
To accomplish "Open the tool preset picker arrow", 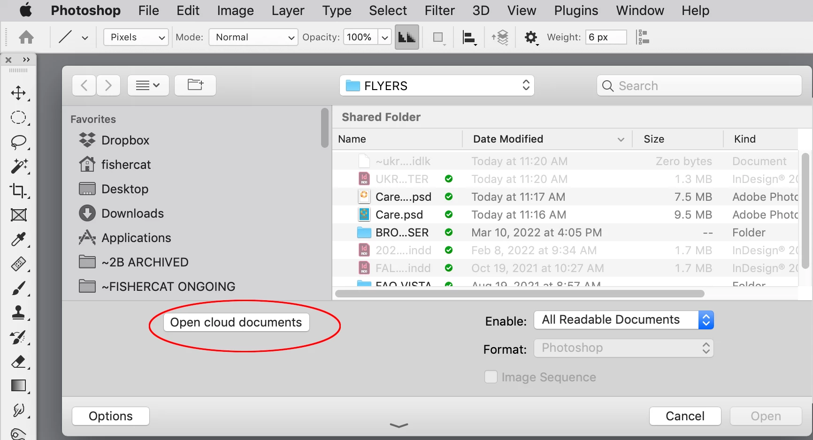I will pos(85,38).
